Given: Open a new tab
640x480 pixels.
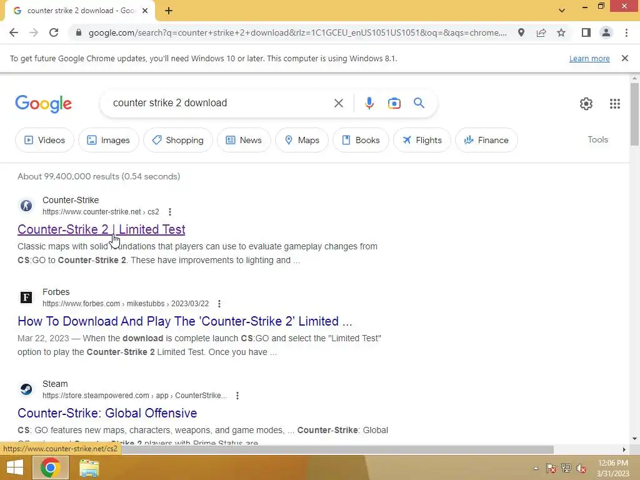Looking at the screenshot, I should point(169,11).
